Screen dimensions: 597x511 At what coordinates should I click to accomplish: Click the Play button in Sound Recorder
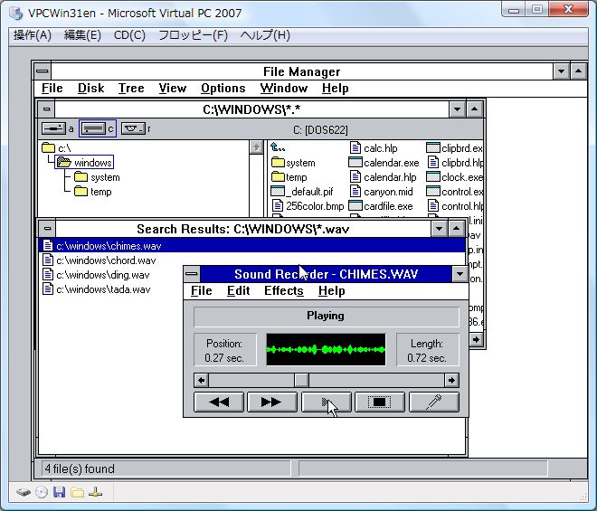pos(326,402)
